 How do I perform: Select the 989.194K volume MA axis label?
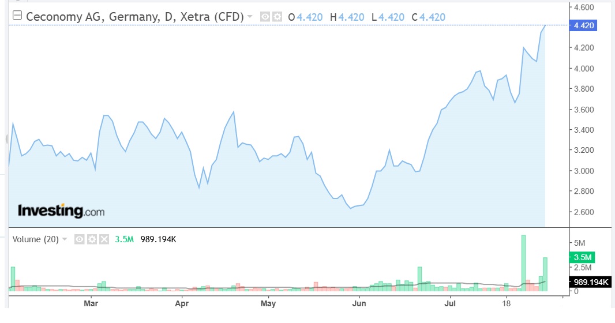point(590,282)
